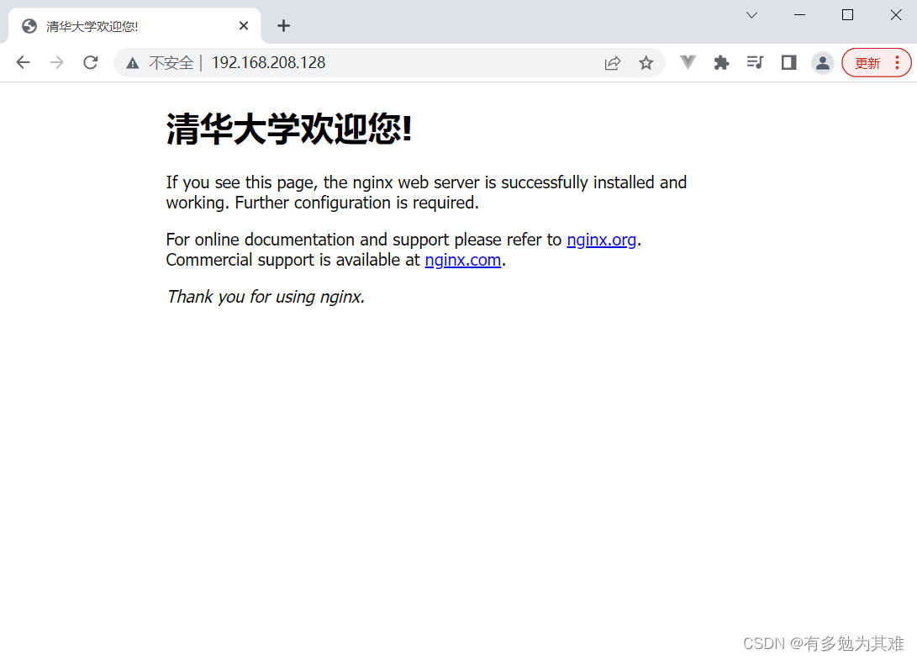The image size is (917, 660).
Task: Click the 'Thank you for using nginx.' text
Action: coord(266,297)
